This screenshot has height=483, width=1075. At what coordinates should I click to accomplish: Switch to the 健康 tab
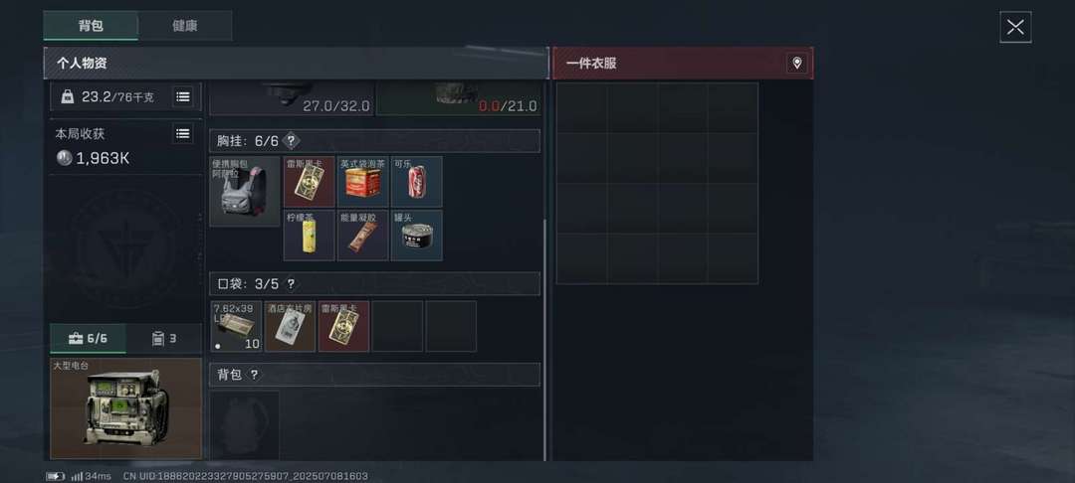tap(185, 26)
